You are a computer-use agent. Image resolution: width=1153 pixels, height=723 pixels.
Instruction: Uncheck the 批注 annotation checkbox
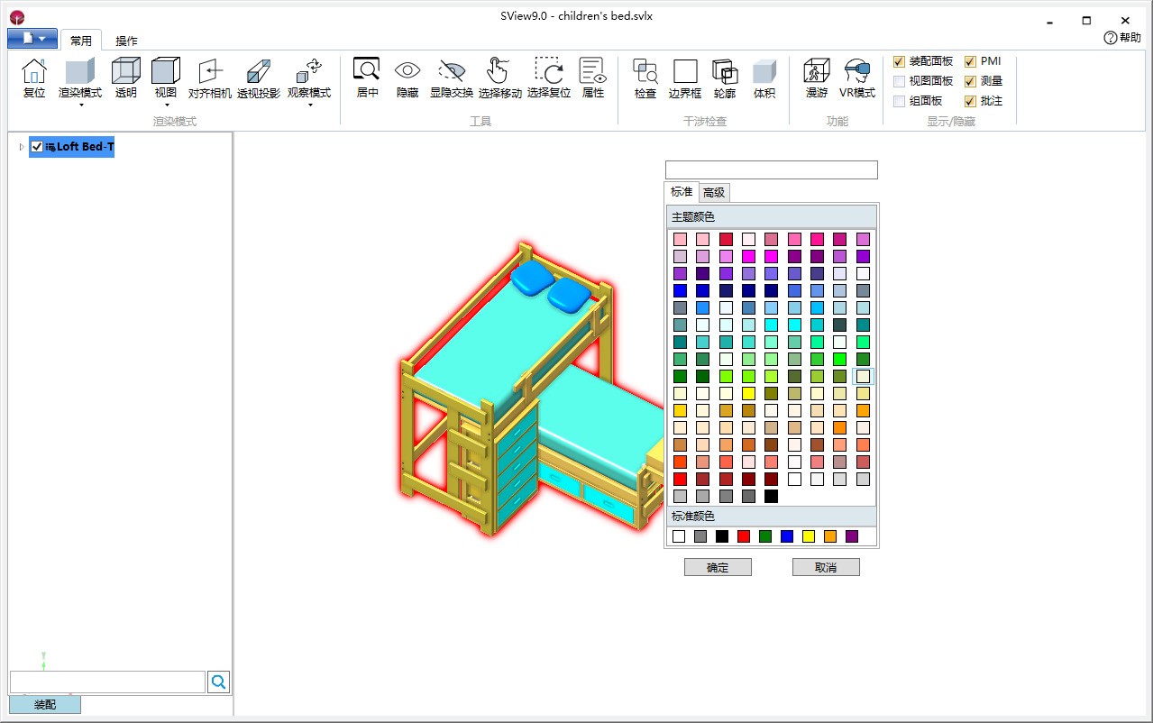pos(970,101)
